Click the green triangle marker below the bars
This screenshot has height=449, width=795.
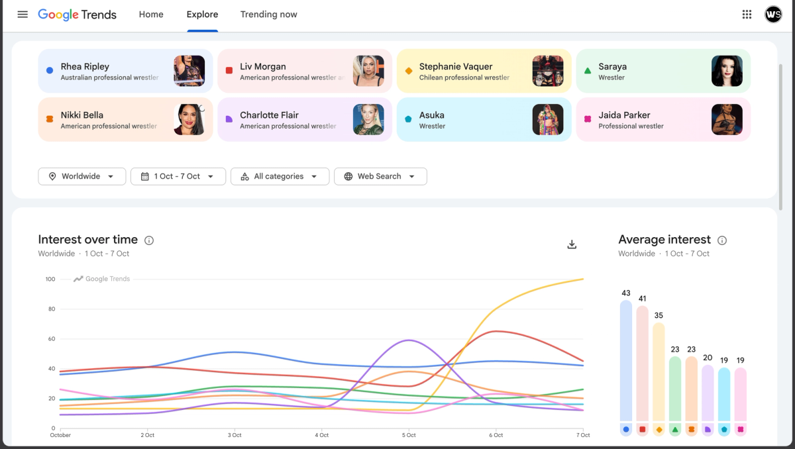[675, 429]
